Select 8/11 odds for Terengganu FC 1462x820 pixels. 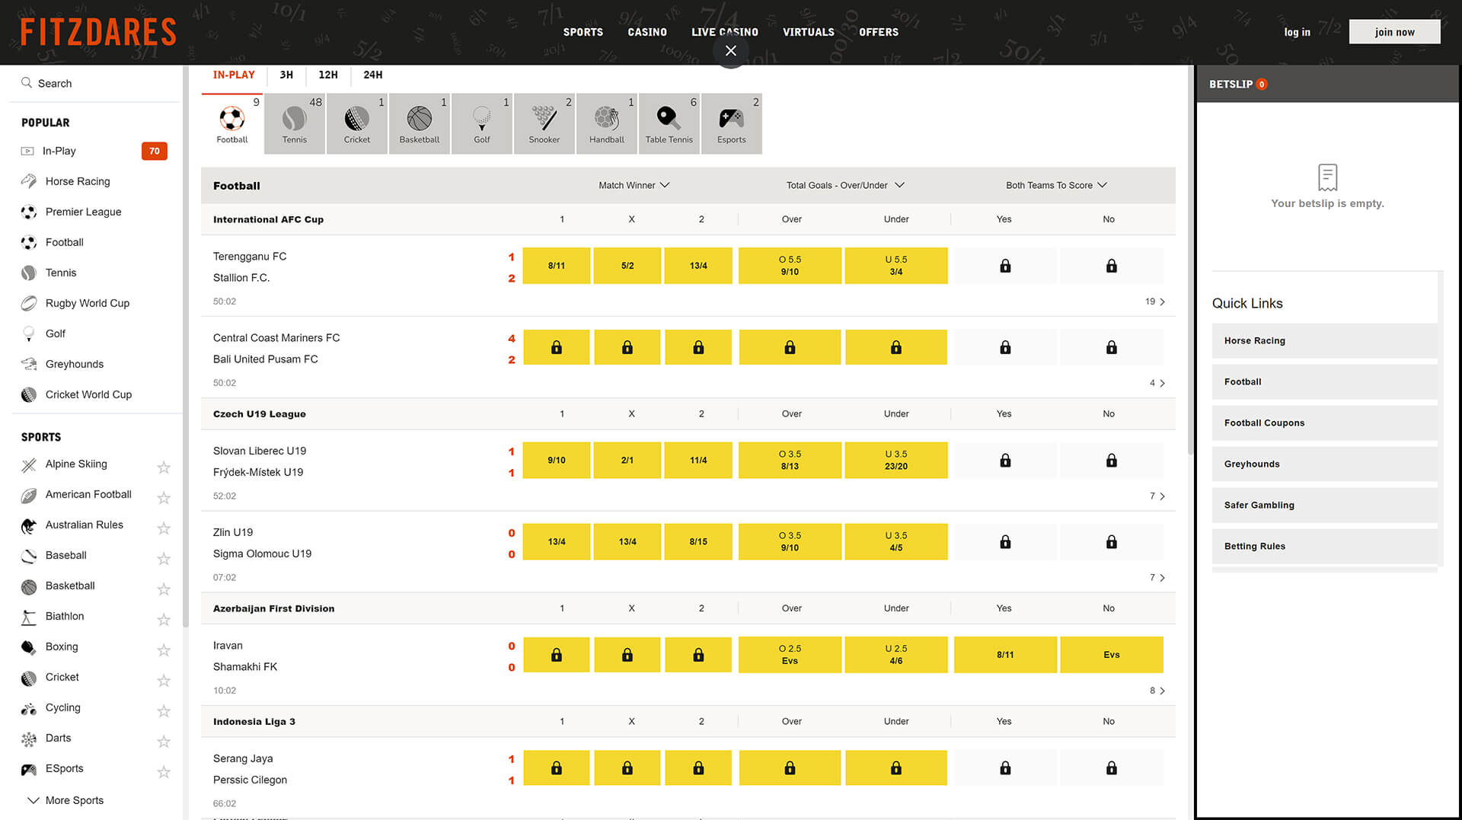[x=557, y=266]
